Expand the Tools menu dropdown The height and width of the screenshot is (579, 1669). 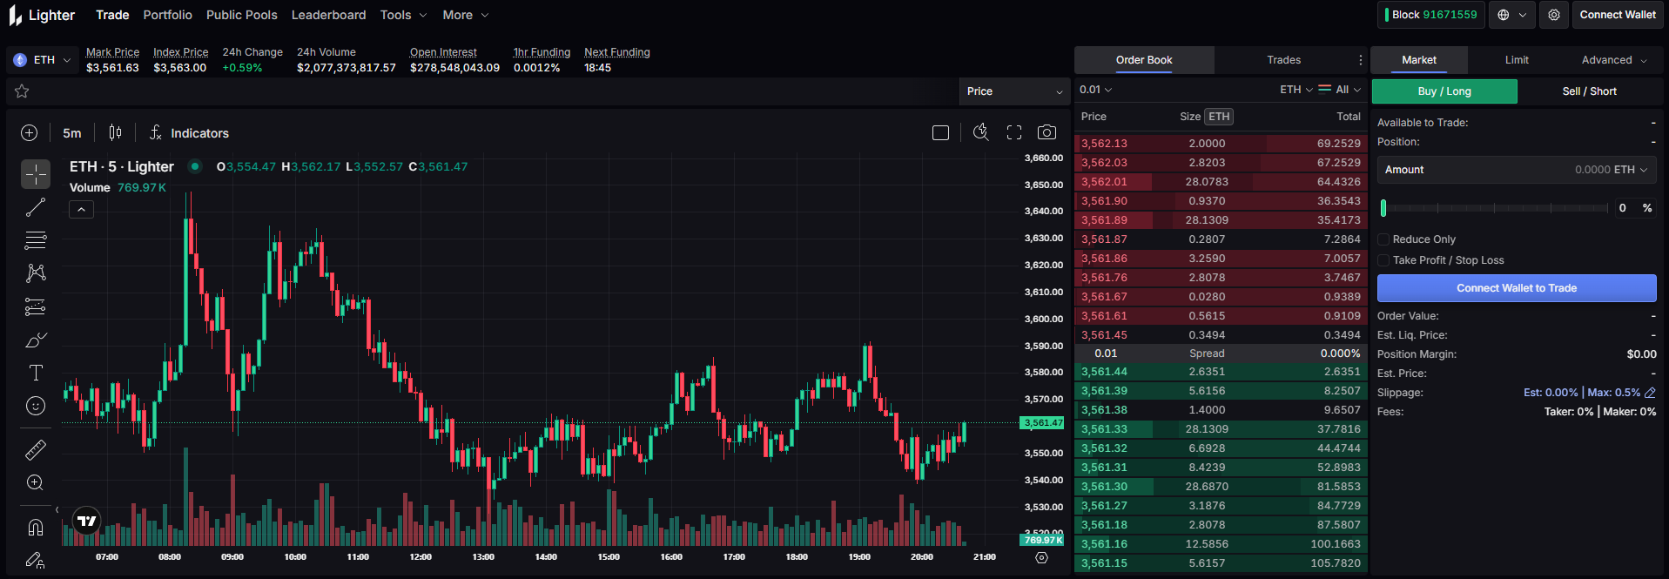403,15
